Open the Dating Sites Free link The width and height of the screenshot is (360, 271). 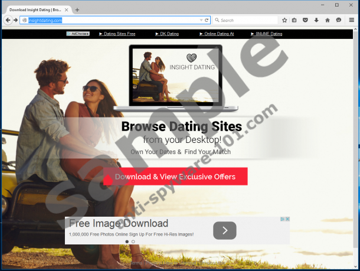[x=117, y=34]
